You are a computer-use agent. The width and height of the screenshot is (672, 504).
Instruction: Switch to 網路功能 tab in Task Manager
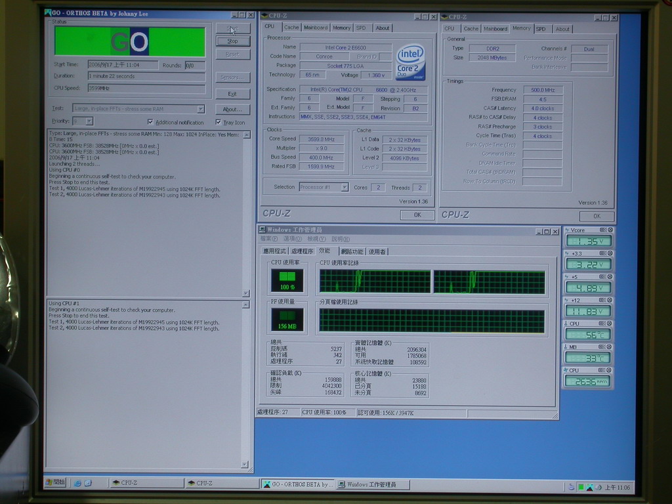click(352, 251)
